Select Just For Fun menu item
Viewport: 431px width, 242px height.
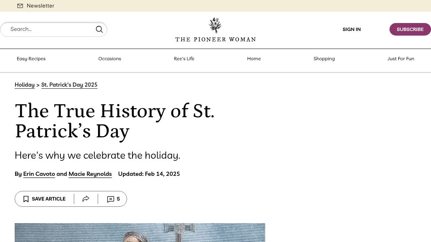(x=400, y=59)
